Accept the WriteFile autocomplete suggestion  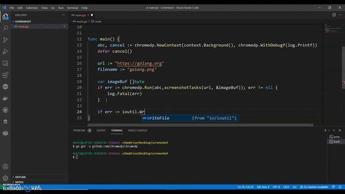pyautogui.click(x=190, y=118)
